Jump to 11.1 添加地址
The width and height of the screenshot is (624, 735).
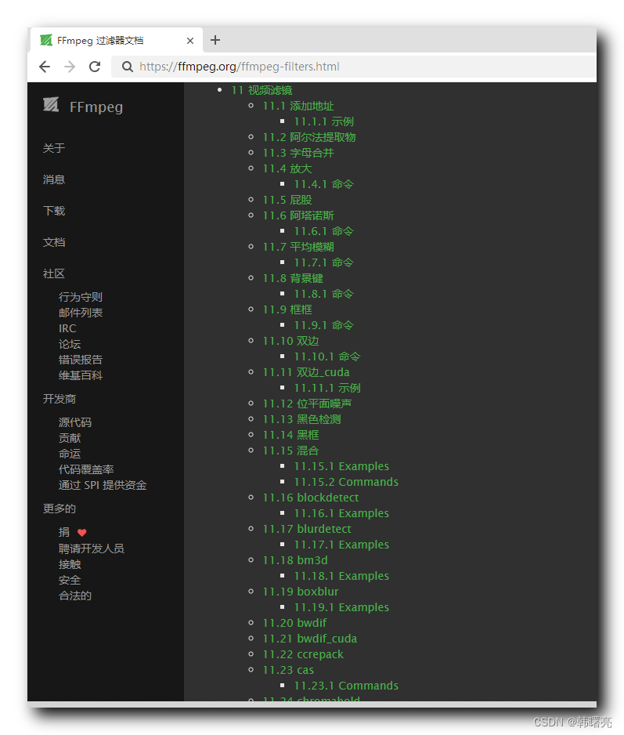(298, 106)
